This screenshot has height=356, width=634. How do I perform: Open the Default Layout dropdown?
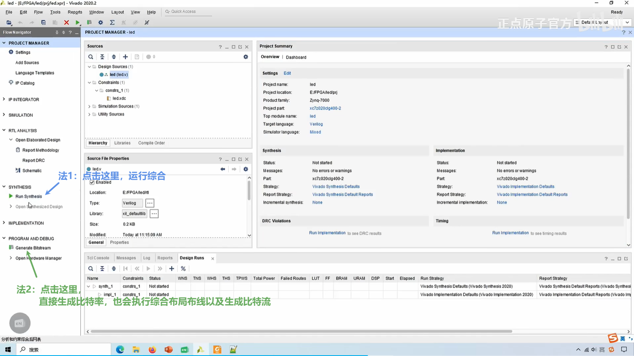[602, 22]
